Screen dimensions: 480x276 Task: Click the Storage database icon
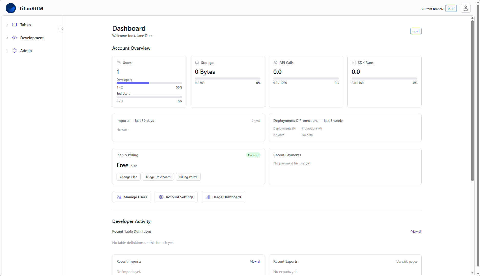pos(197,63)
